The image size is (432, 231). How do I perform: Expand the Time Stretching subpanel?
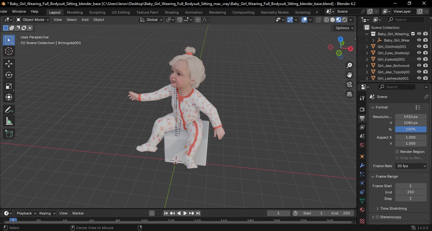[377, 208]
